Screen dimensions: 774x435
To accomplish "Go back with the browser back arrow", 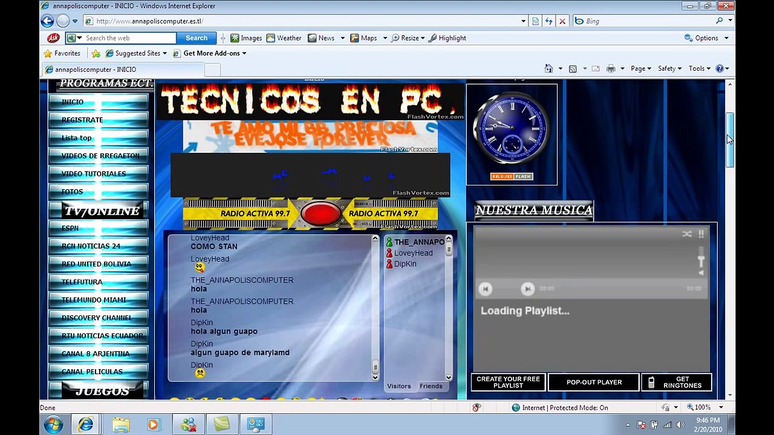I will click(x=47, y=21).
